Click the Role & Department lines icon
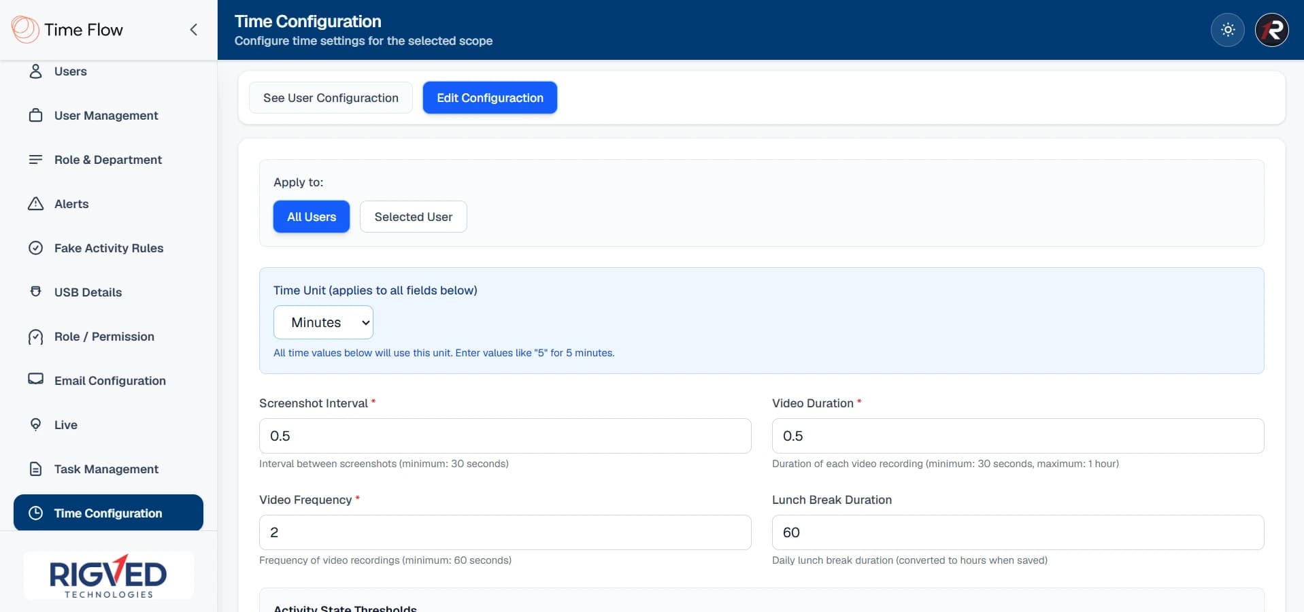Viewport: 1304px width, 612px height. tap(36, 159)
